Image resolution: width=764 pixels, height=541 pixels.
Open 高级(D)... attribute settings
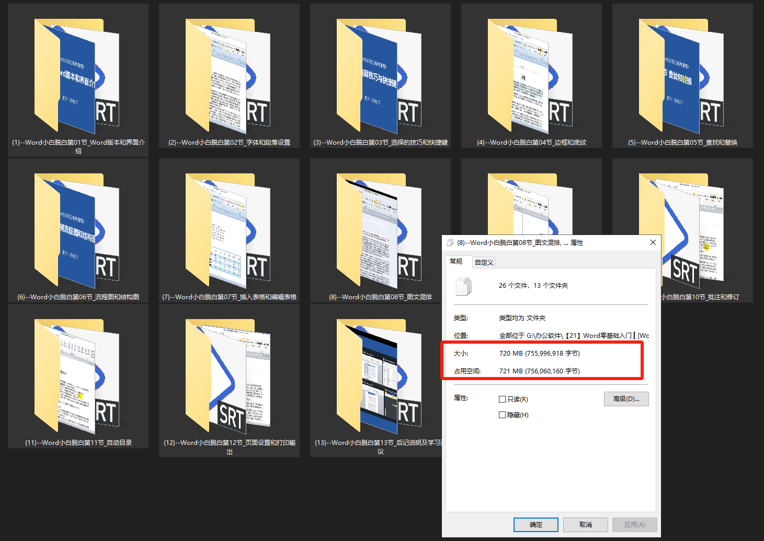click(x=626, y=398)
